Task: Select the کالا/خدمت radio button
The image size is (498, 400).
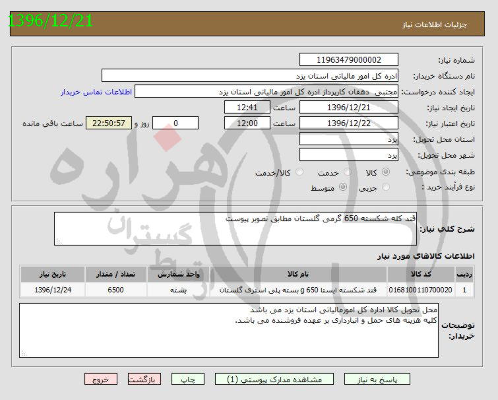Action: tap(299, 172)
